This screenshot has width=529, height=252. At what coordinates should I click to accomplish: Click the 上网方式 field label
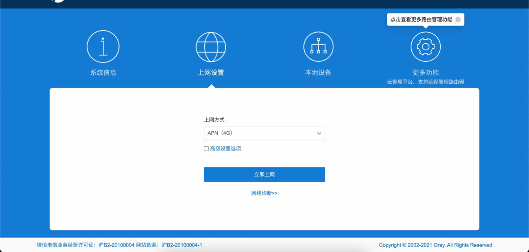tap(214, 120)
